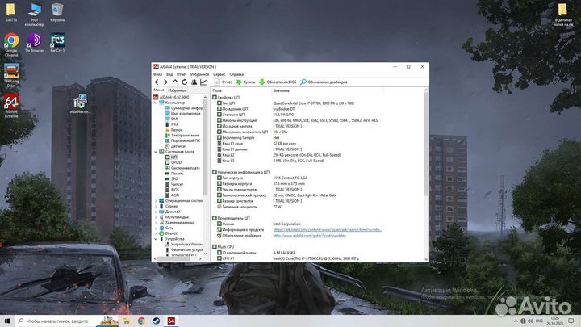
Task: Click the Купить buy toolbar button
Action: click(x=245, y=82)
